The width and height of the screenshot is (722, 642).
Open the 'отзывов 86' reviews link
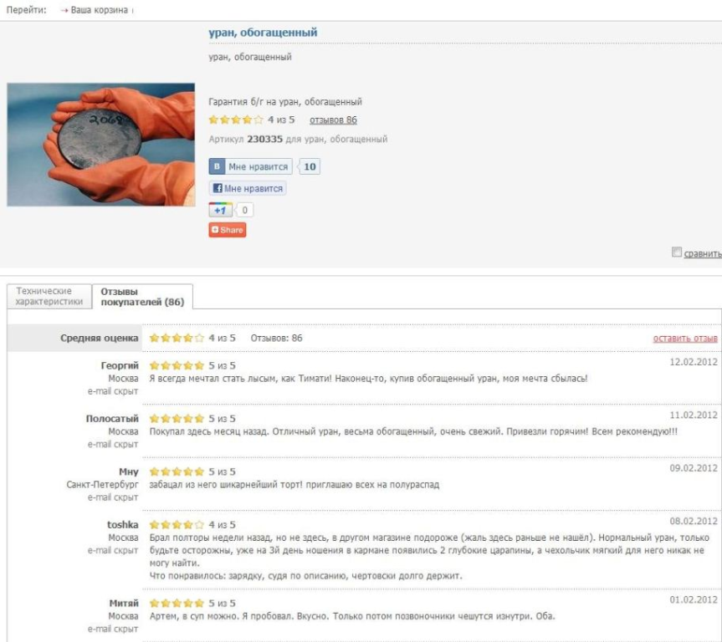pos(333,120)
